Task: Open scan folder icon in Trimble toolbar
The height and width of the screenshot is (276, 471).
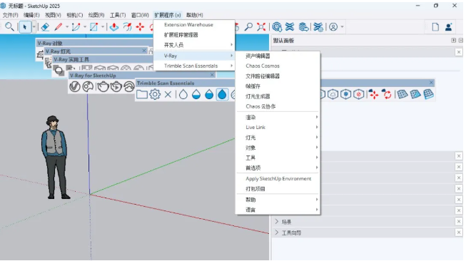Action: click(142, 95)
